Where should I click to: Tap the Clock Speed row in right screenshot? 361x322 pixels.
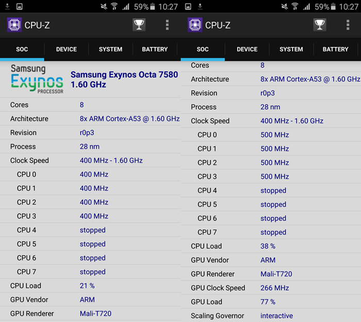pos(271,121)
